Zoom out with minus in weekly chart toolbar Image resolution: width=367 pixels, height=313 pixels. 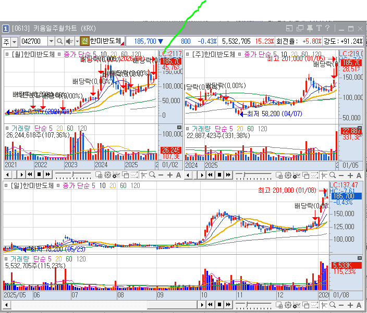pyautogui.click(x=341, y=176)
